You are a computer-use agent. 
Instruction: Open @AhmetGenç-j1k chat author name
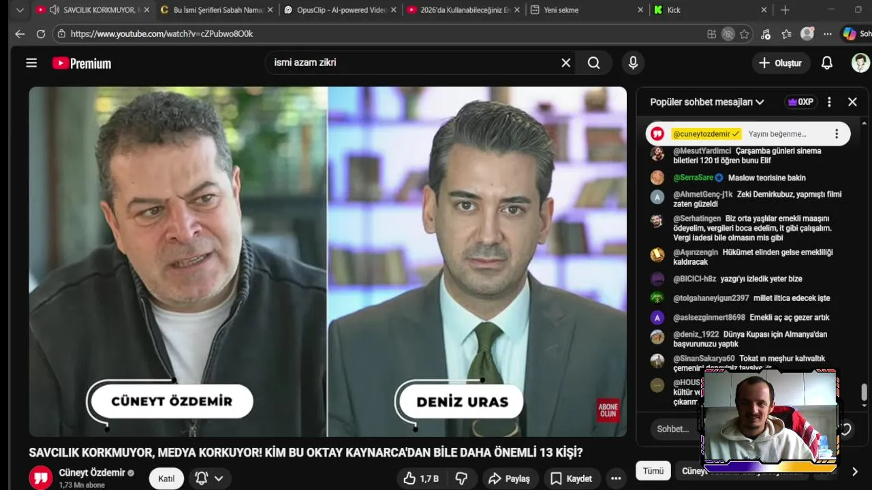(702, 194)
